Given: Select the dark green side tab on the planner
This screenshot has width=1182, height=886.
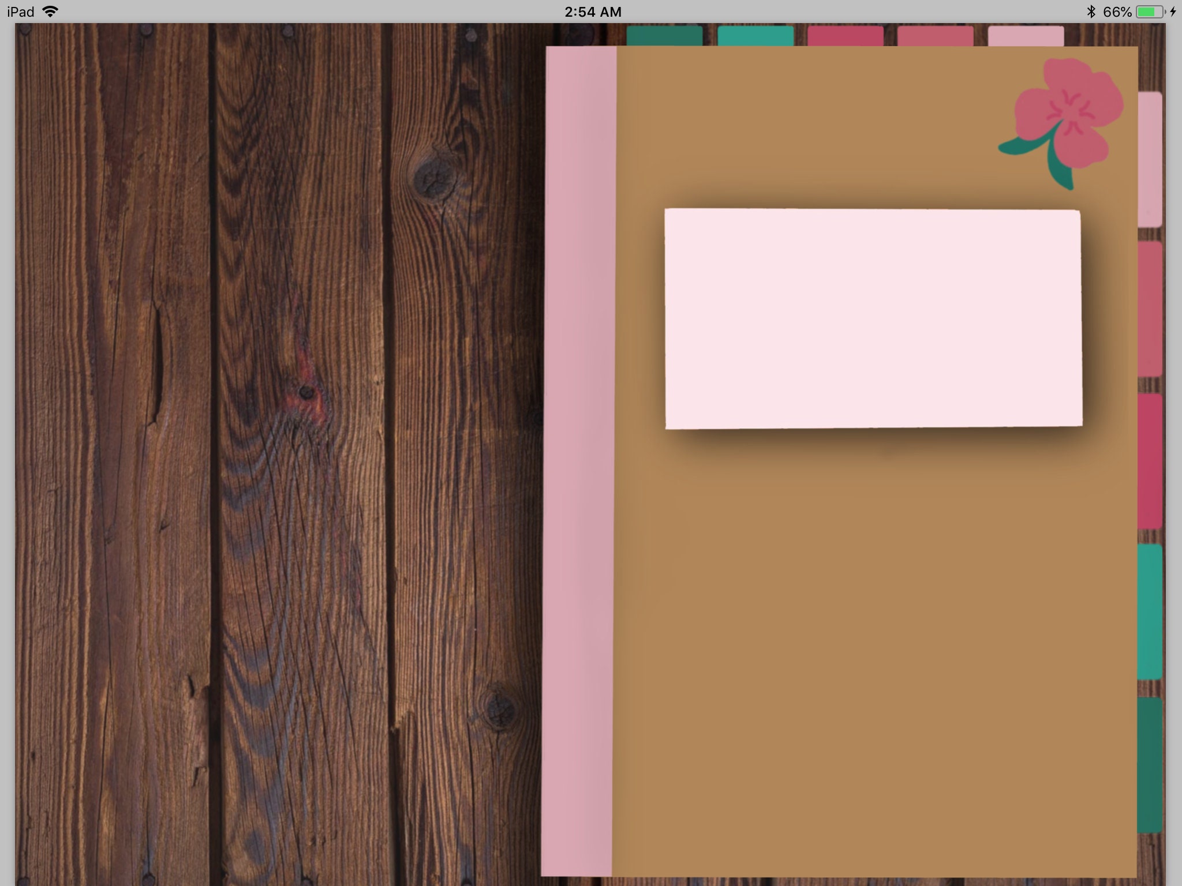Looking at the screenshot, I should pos(1150,765).
